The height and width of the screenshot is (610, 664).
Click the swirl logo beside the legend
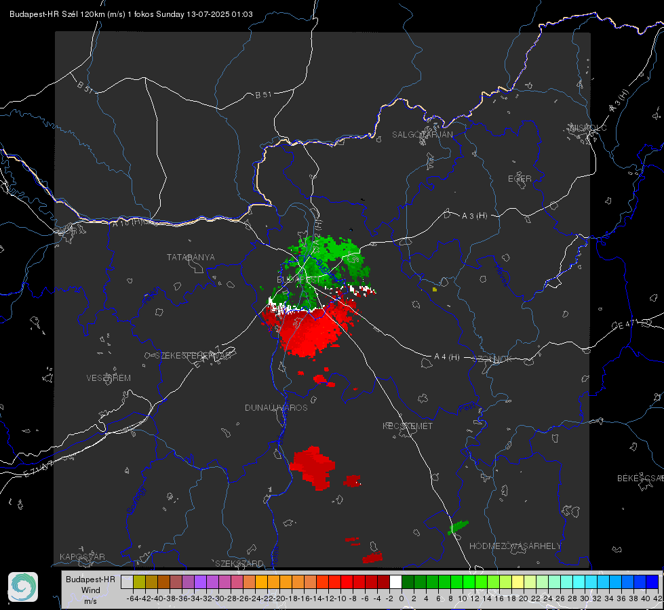pyautogui.click(x=23, y=587)
